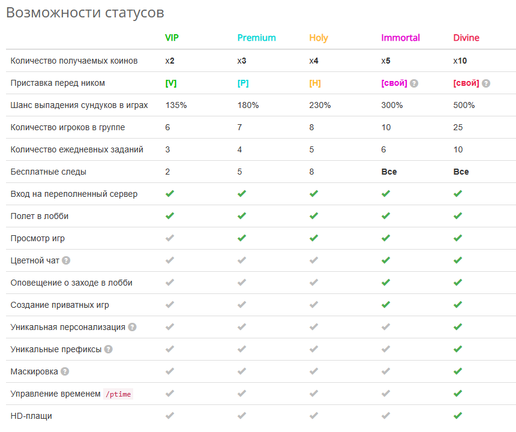Click the Все value under Divine
516x432 pixels.
461,172
